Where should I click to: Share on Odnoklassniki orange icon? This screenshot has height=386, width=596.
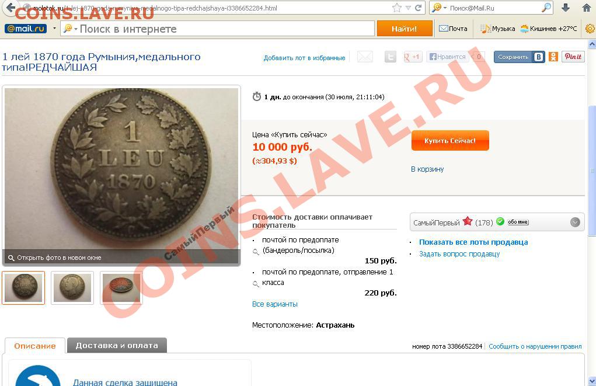tap(553, 57)
